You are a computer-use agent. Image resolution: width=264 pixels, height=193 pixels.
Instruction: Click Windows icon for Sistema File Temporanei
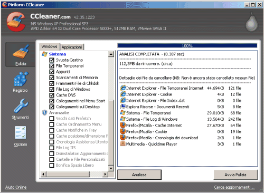point(123,113)
